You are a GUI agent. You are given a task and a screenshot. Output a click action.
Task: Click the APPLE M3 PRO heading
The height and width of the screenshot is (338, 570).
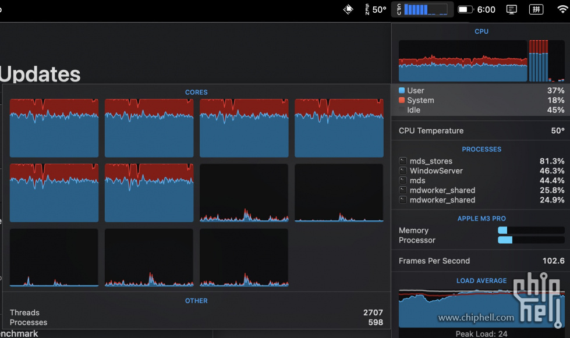coord(482,219)
